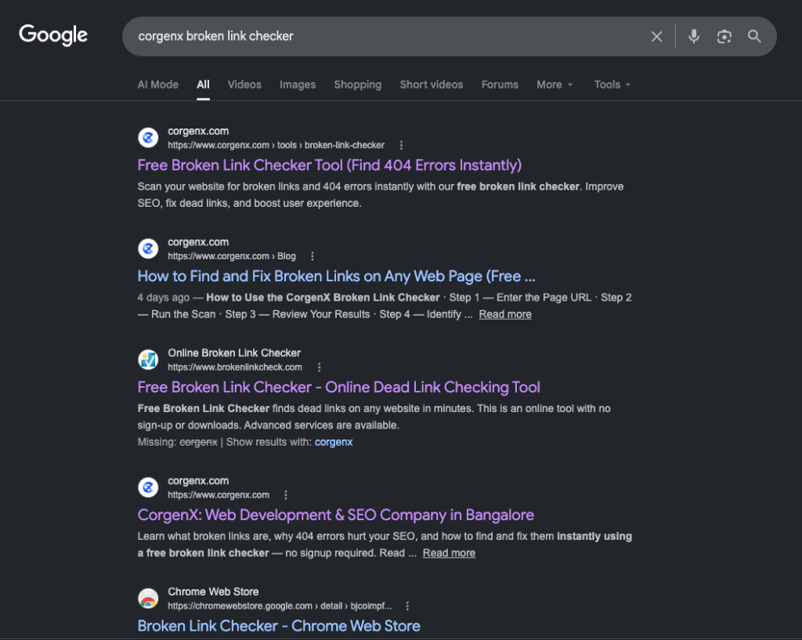
Task: Select the Forums tab
Action: click(500, 84)
